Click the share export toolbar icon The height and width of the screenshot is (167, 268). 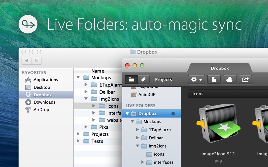click(245, 79)
